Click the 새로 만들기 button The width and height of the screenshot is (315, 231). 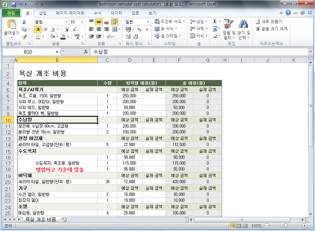click(x=269, y=21)
